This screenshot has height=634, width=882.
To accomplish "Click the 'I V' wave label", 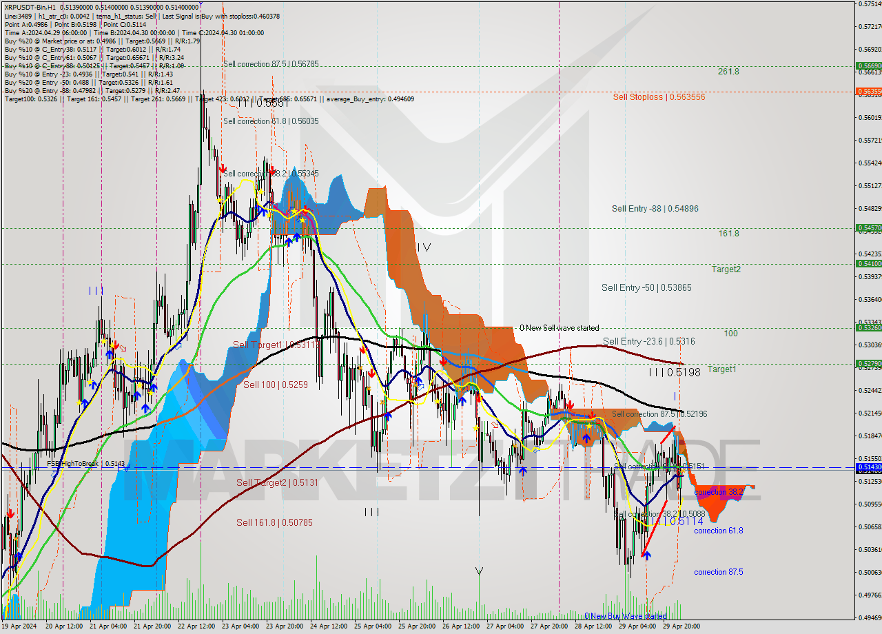I will coord(423,247).
